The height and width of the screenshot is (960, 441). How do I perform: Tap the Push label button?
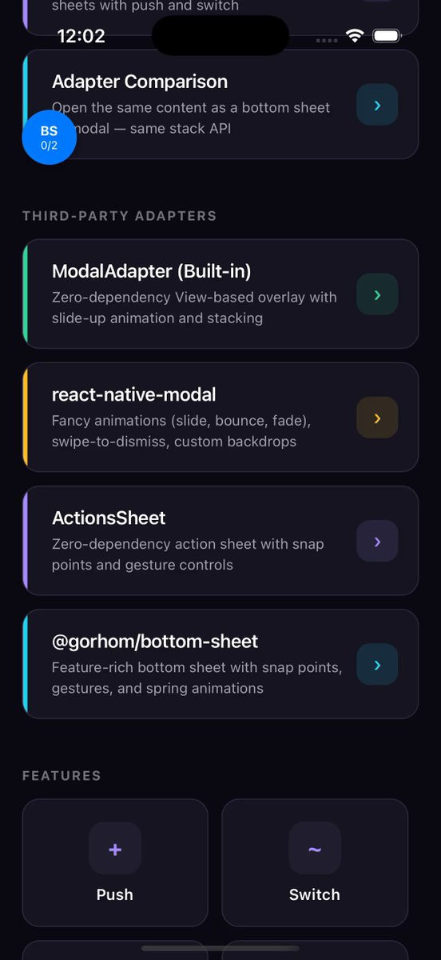115,894
